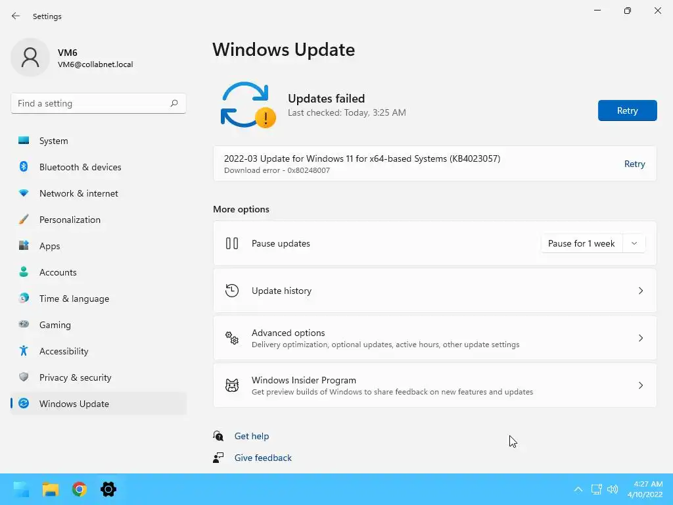
Task: Expand Windows Insider Program chevron
Action: (x=640, y=385)
